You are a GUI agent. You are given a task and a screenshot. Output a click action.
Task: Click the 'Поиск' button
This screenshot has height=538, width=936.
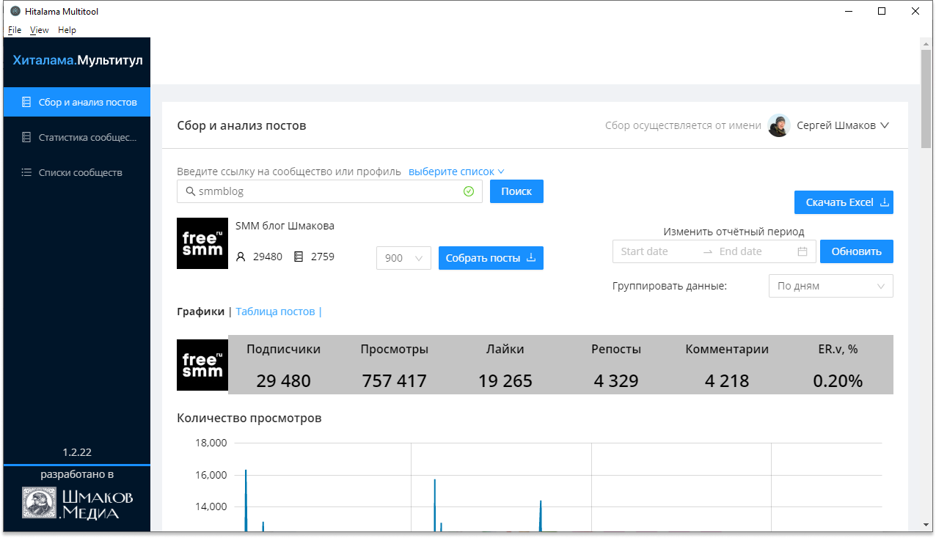516,191
